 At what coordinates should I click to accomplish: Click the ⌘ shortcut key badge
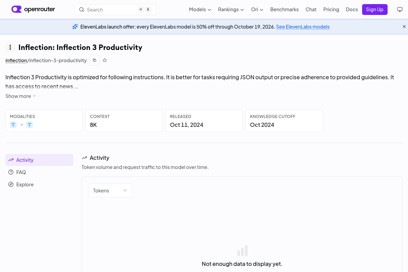pos(141,10)
